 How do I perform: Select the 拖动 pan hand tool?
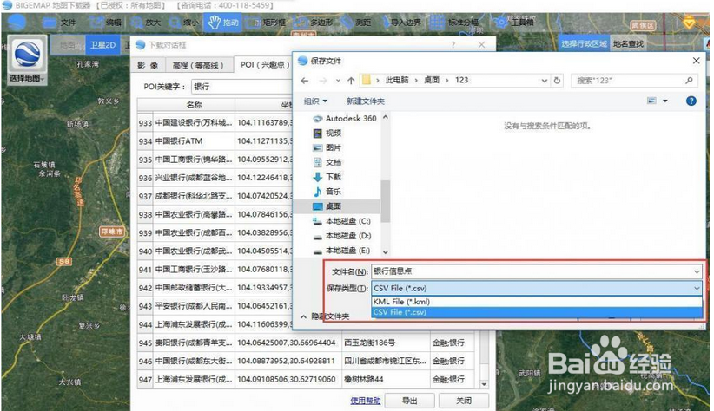coord(222,22)
